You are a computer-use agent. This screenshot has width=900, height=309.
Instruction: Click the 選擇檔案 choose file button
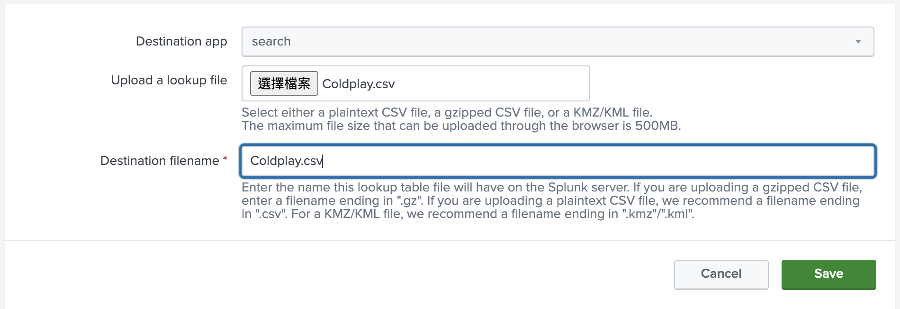click(x=284, y=83)
